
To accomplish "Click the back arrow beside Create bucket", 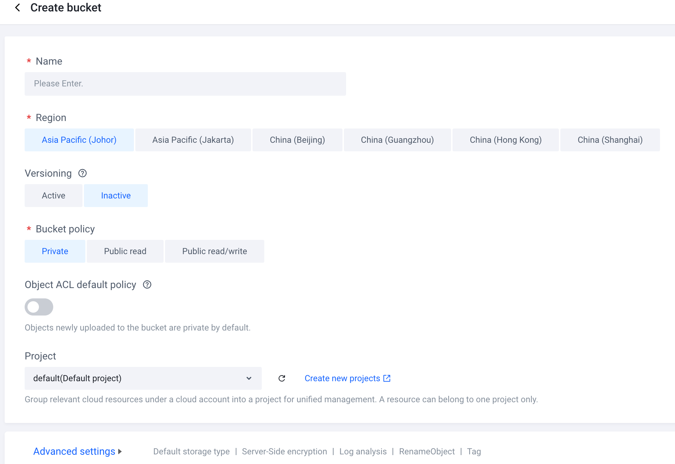I will 17,7.
